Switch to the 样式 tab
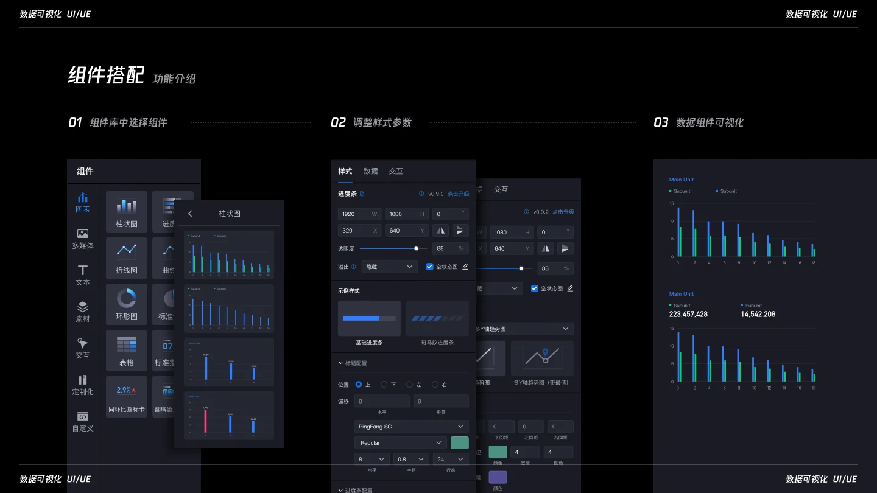 pos(345,171)
